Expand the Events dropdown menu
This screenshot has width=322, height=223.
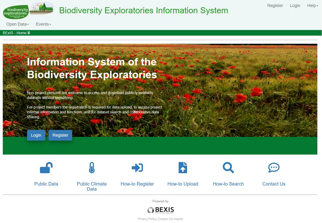pos(43,24)
